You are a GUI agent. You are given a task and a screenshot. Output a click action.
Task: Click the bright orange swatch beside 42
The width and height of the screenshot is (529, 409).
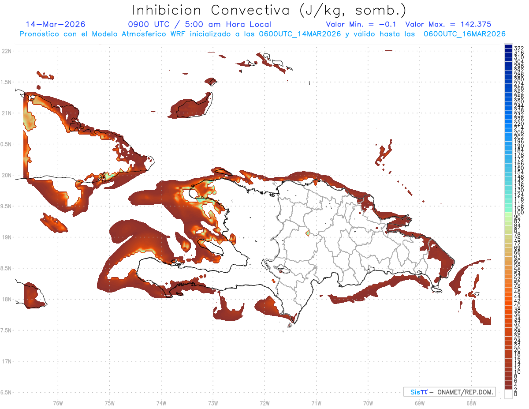click(508, 302)
